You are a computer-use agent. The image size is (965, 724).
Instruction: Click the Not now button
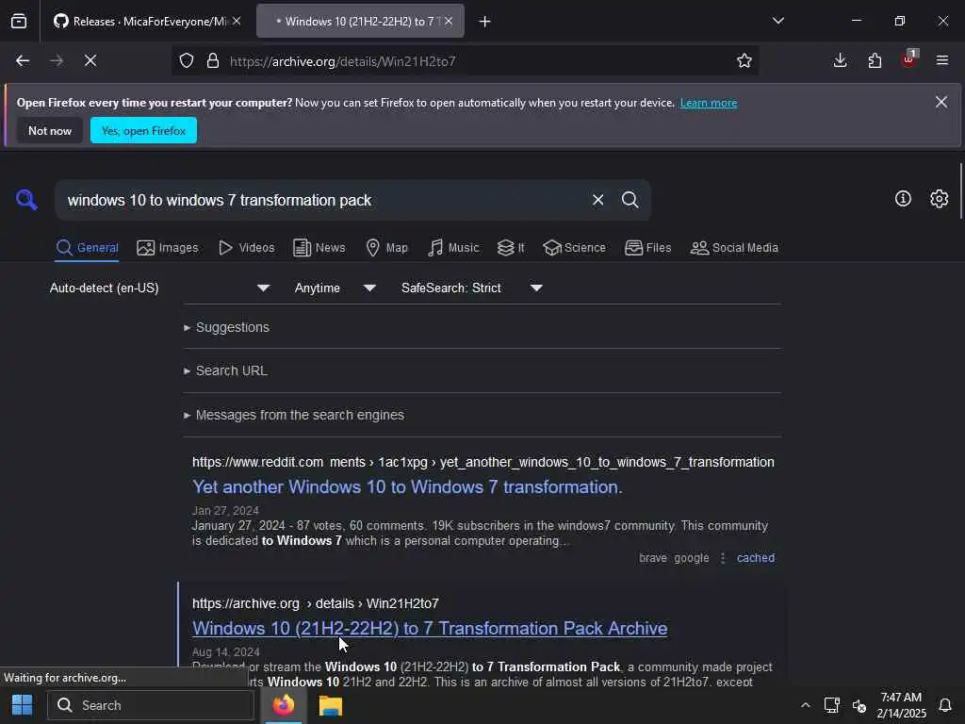coord(50,130)
